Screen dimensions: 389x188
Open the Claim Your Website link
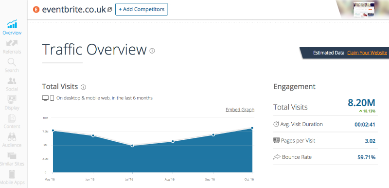click(x=367, y=53)
